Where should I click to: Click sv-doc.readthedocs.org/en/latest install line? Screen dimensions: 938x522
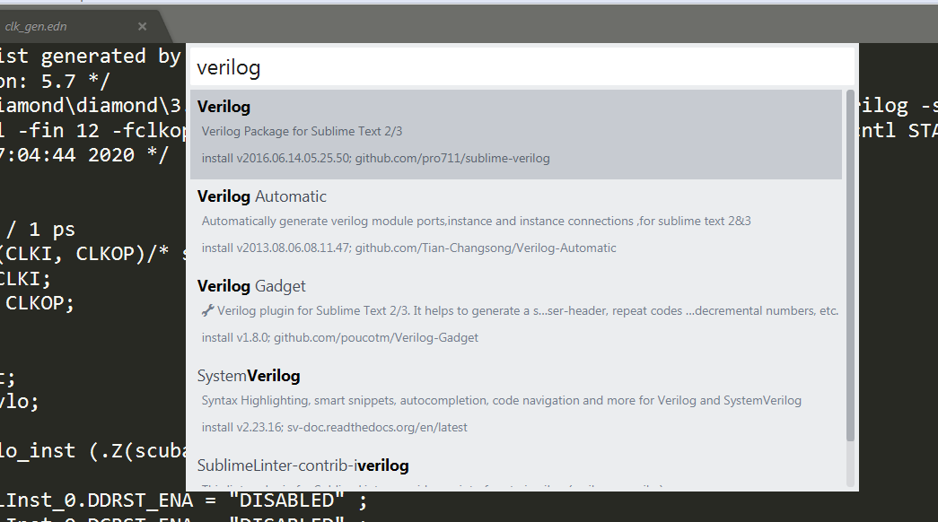[335, 428]
